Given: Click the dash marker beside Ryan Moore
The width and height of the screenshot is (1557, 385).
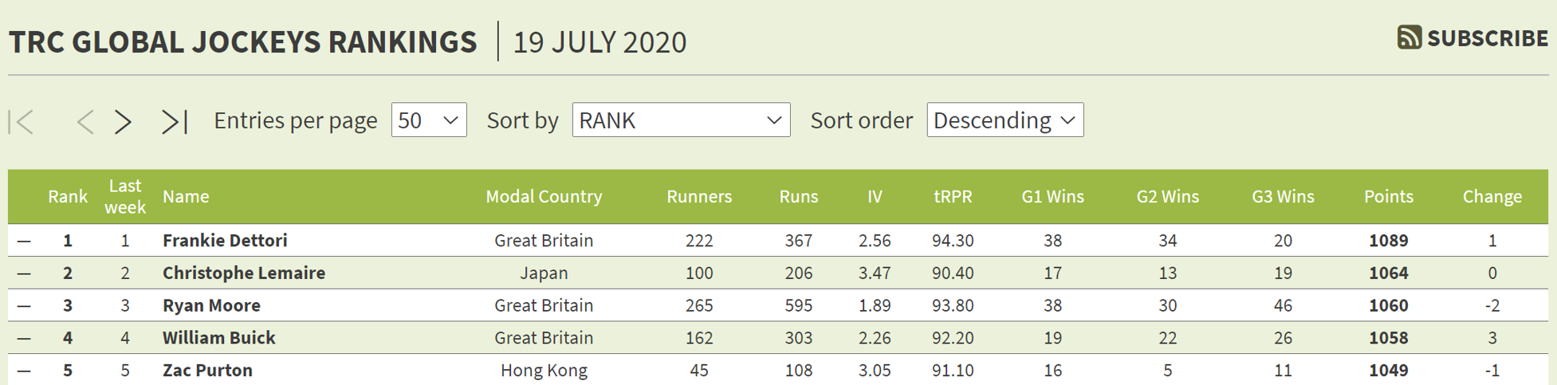Looking at the screenshot, I should [24, 306].
